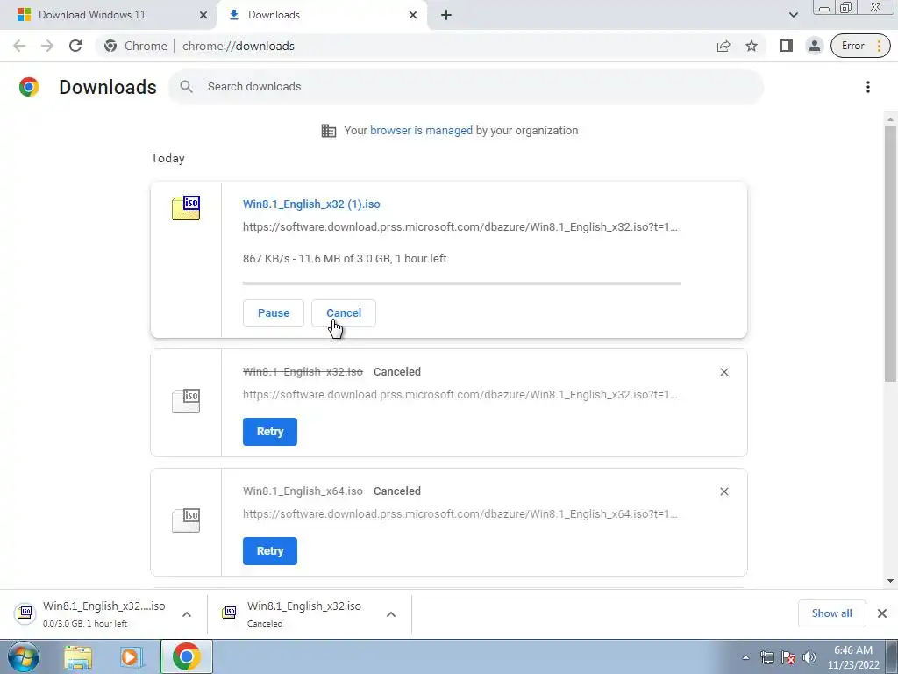Bookmark this page with star icon
This screenshot has height=674, width=898.
tap(752, 46)
